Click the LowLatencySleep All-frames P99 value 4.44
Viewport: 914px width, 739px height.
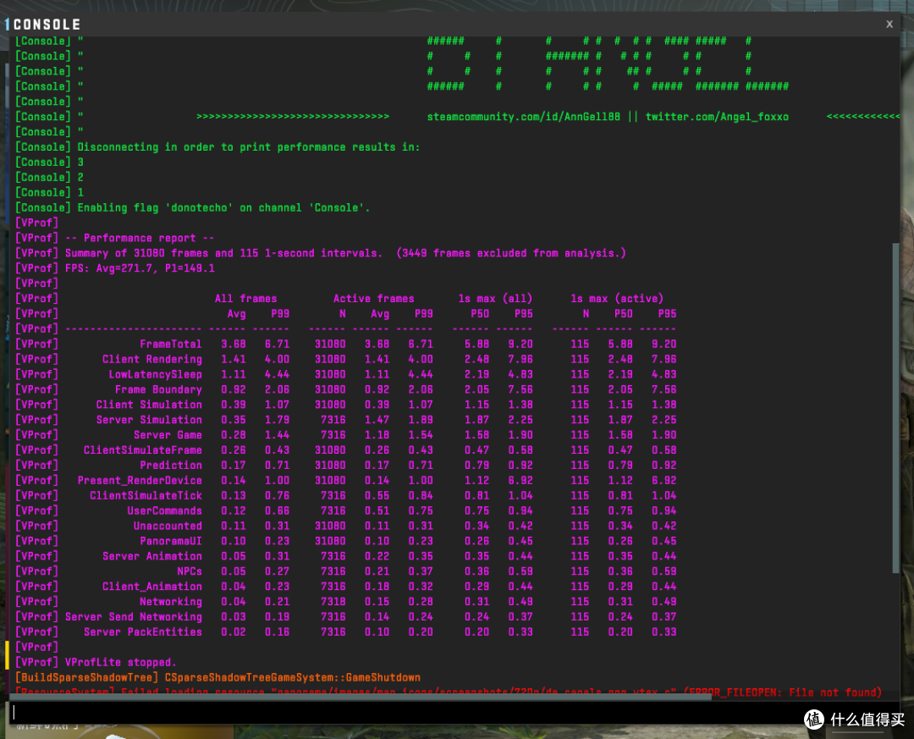(277, 374)
